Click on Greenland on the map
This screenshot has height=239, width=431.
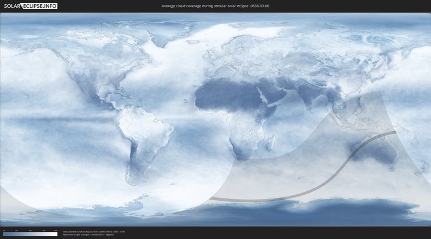(x=169, y=37)
